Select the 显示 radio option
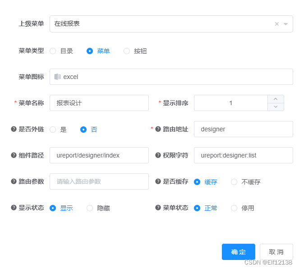Screen dimensions: 299x269 (53, 208)
